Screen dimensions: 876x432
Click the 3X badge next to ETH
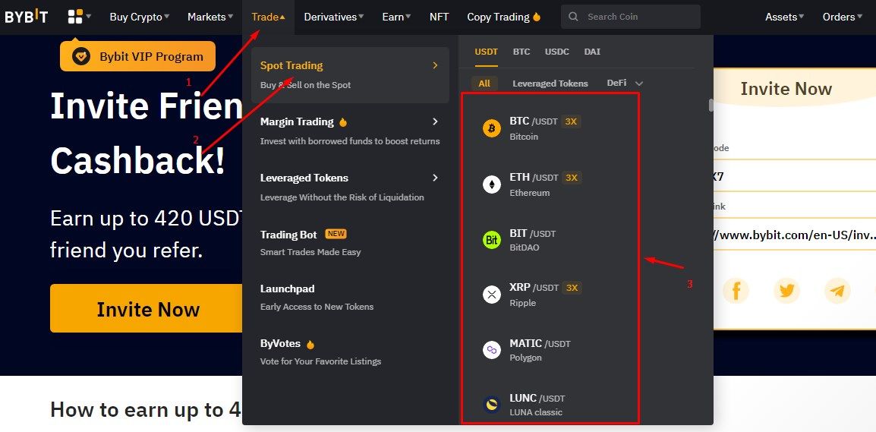click(571, 178)
